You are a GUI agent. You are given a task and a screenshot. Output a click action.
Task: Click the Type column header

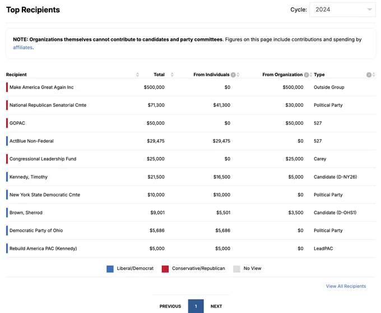tap(319, 74)
